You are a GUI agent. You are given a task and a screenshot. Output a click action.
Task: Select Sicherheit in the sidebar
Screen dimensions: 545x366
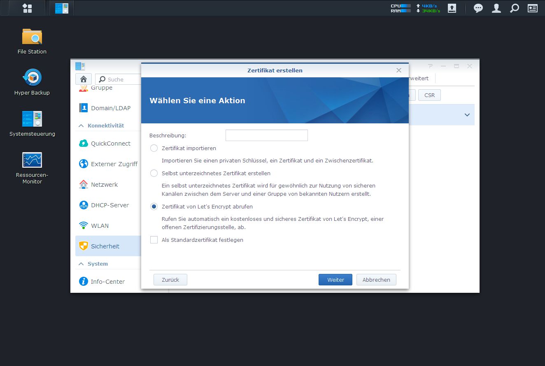click(x=108, y=246)
